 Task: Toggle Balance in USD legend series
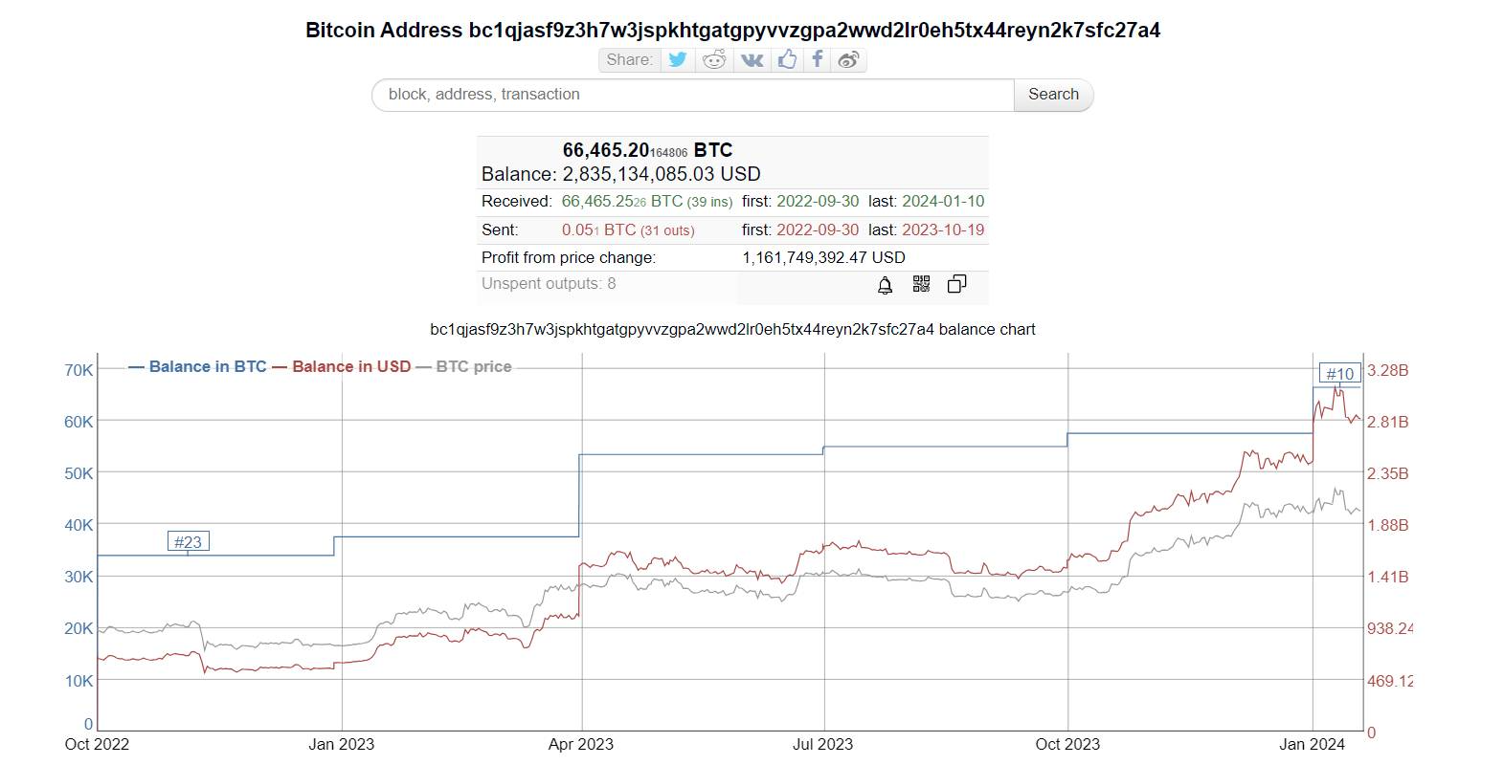click(x=341, y=366)
